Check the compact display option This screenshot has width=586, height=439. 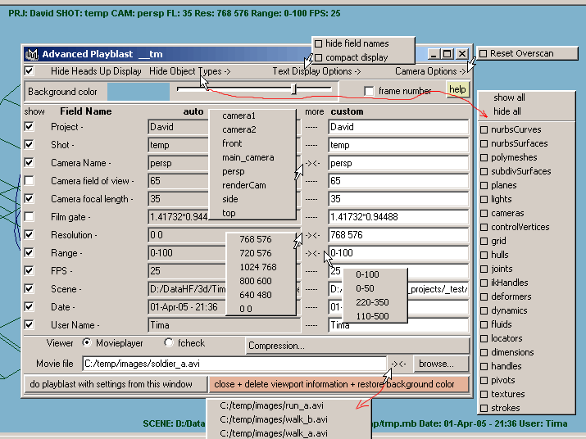pos(319,57)
